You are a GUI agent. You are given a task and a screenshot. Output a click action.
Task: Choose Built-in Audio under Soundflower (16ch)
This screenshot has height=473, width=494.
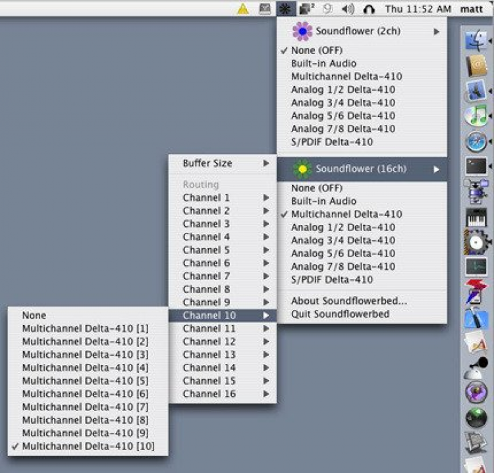click(362, 201)
